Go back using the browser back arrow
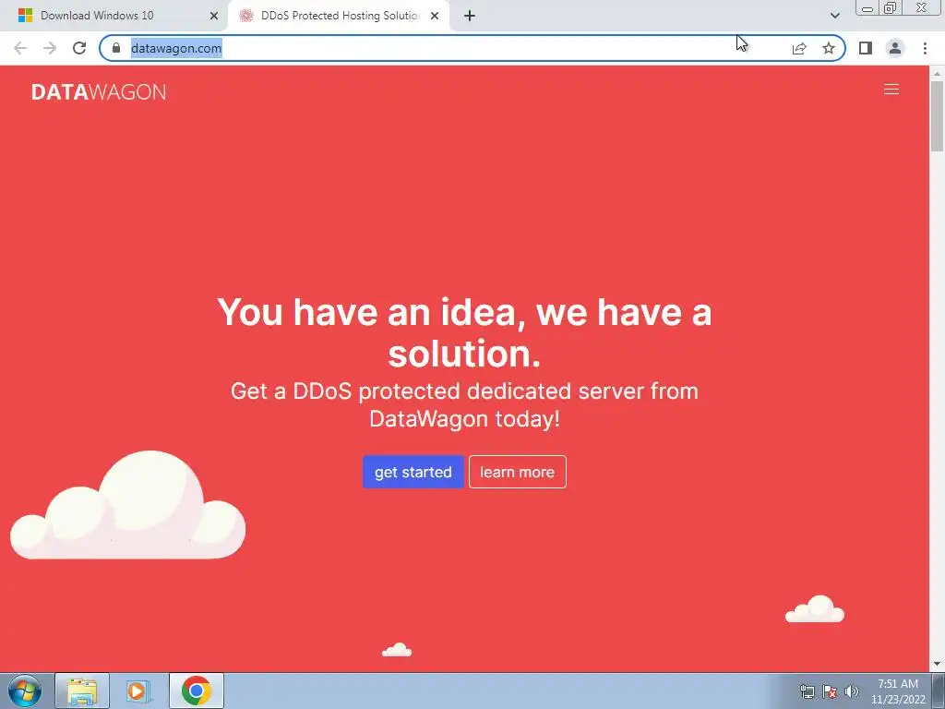This screenshot has height=709, width=945. coord(20,48)
